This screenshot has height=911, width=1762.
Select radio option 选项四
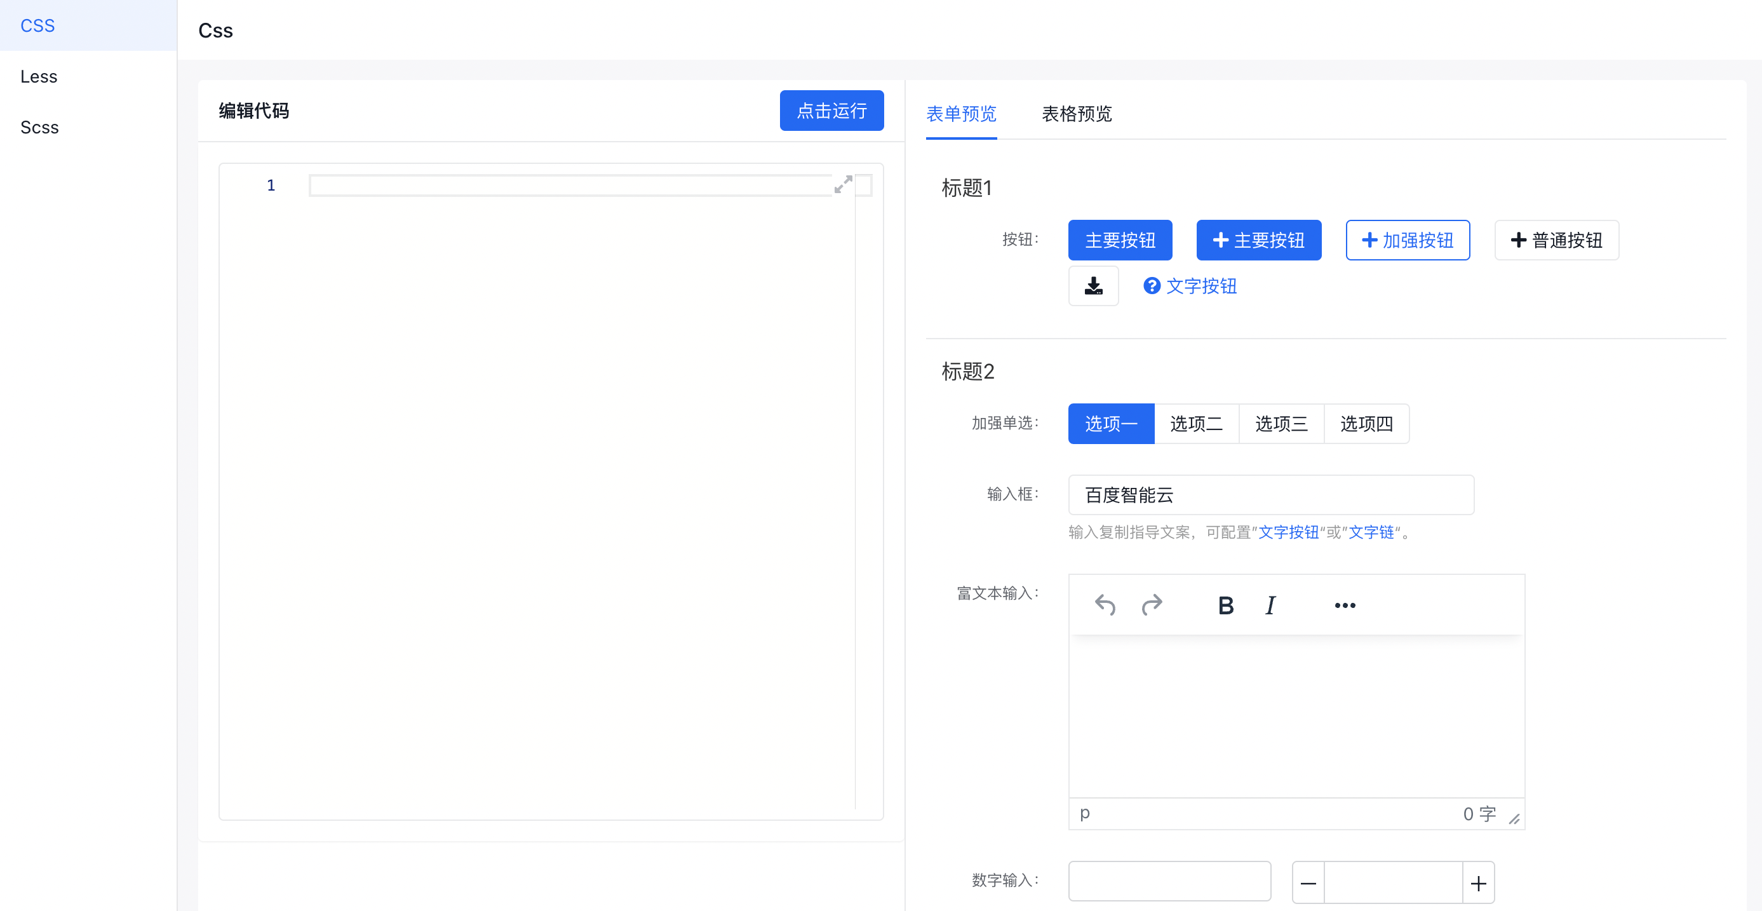[x=1366, y=424]
